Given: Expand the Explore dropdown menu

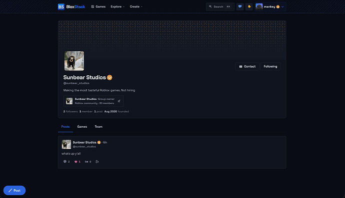Looking at the screenshot, I should tap(117, 7).
